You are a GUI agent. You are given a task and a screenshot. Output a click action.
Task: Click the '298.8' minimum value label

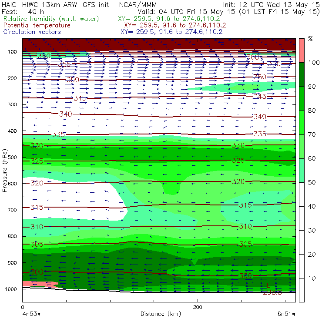point(272,292)
